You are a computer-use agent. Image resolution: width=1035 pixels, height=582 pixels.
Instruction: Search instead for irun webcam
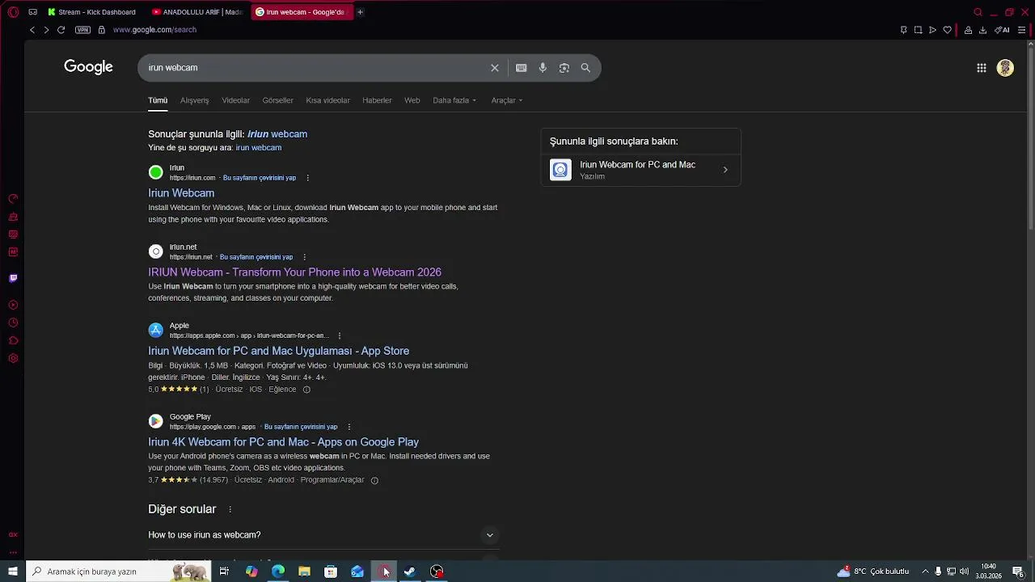pos(259,148)
